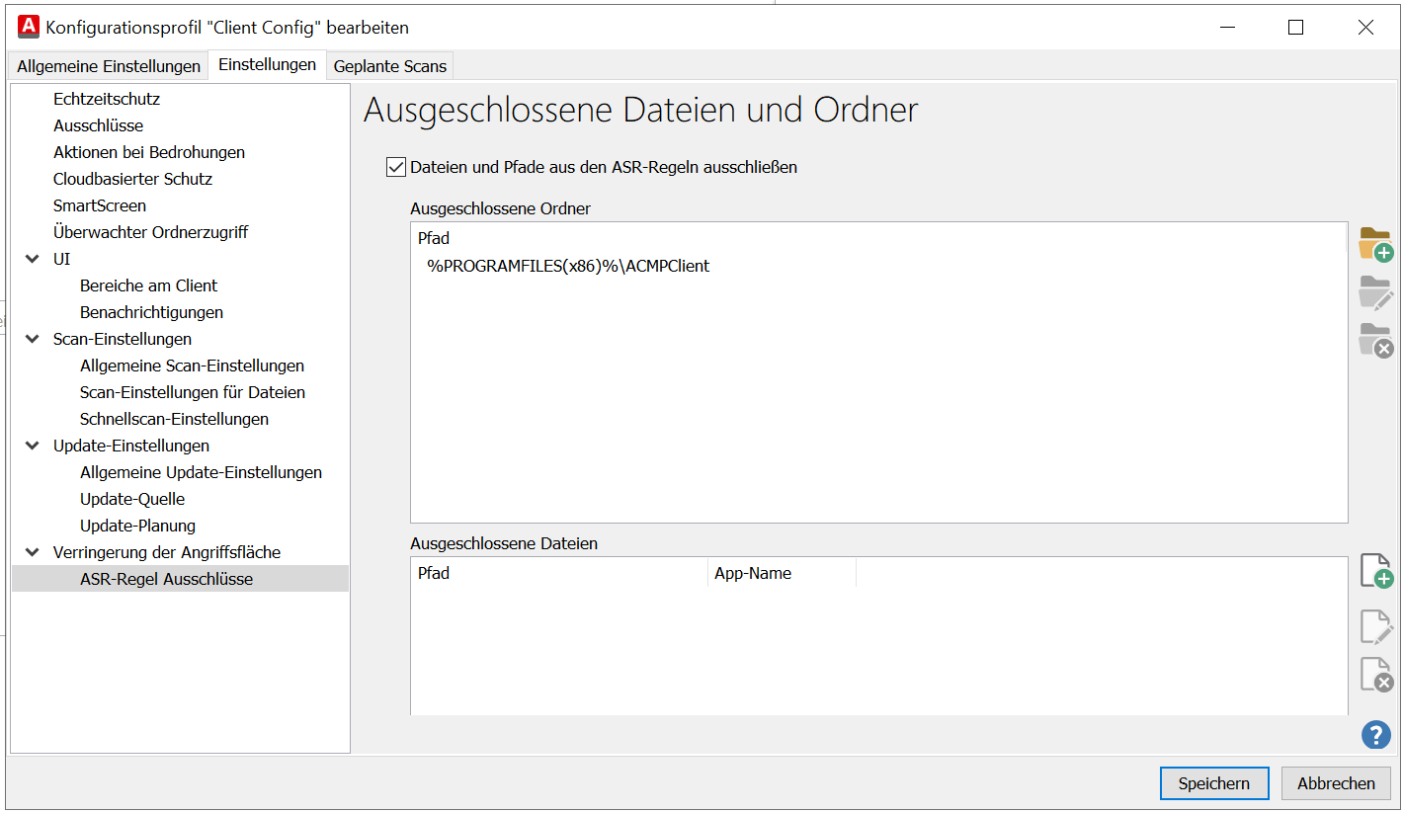Collapse the Scan-Einstellungen section
The image size is (1404, 813).
[x=33, y=339]
